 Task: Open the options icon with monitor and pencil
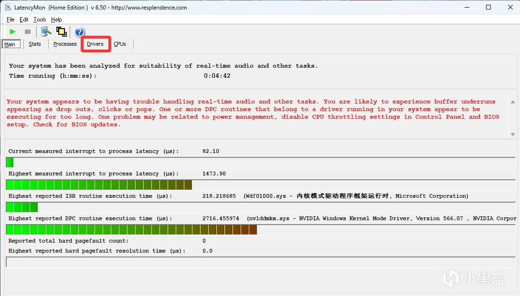(46, 31)
